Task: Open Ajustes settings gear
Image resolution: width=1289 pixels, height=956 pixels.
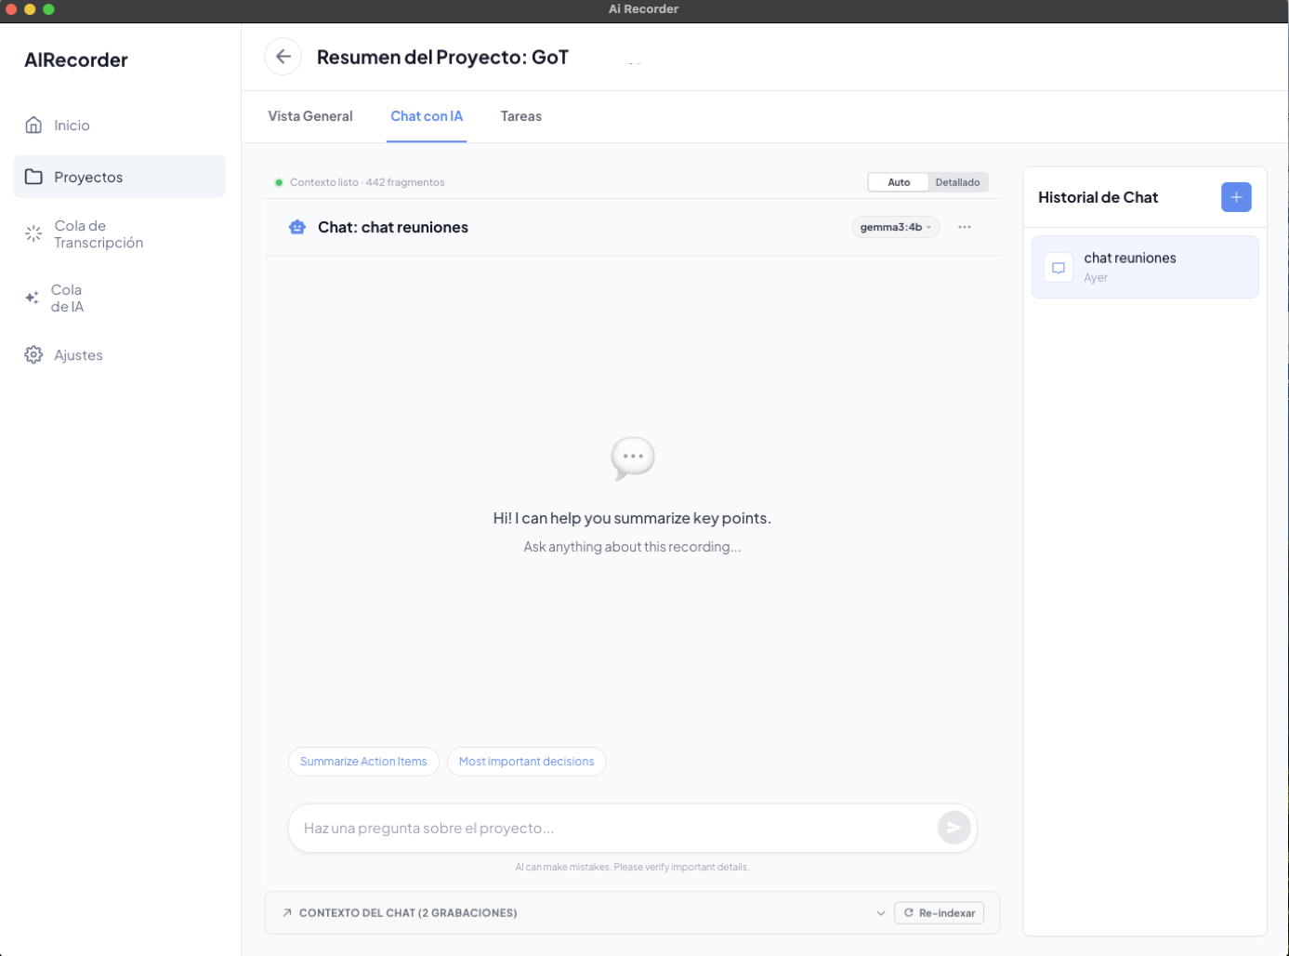Action: [x=33, y=354]
